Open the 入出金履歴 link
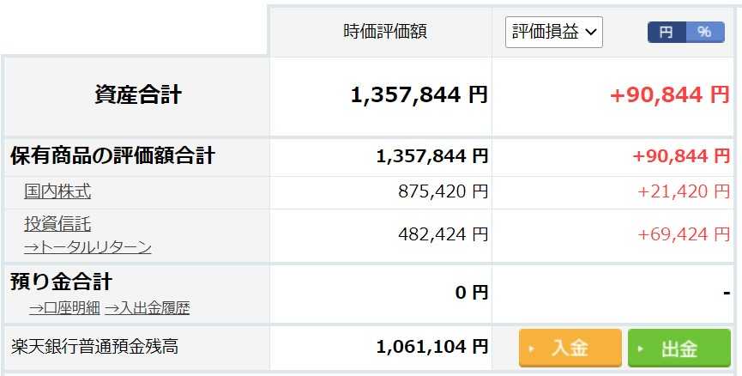742x376 pixels. coord(148,308)
